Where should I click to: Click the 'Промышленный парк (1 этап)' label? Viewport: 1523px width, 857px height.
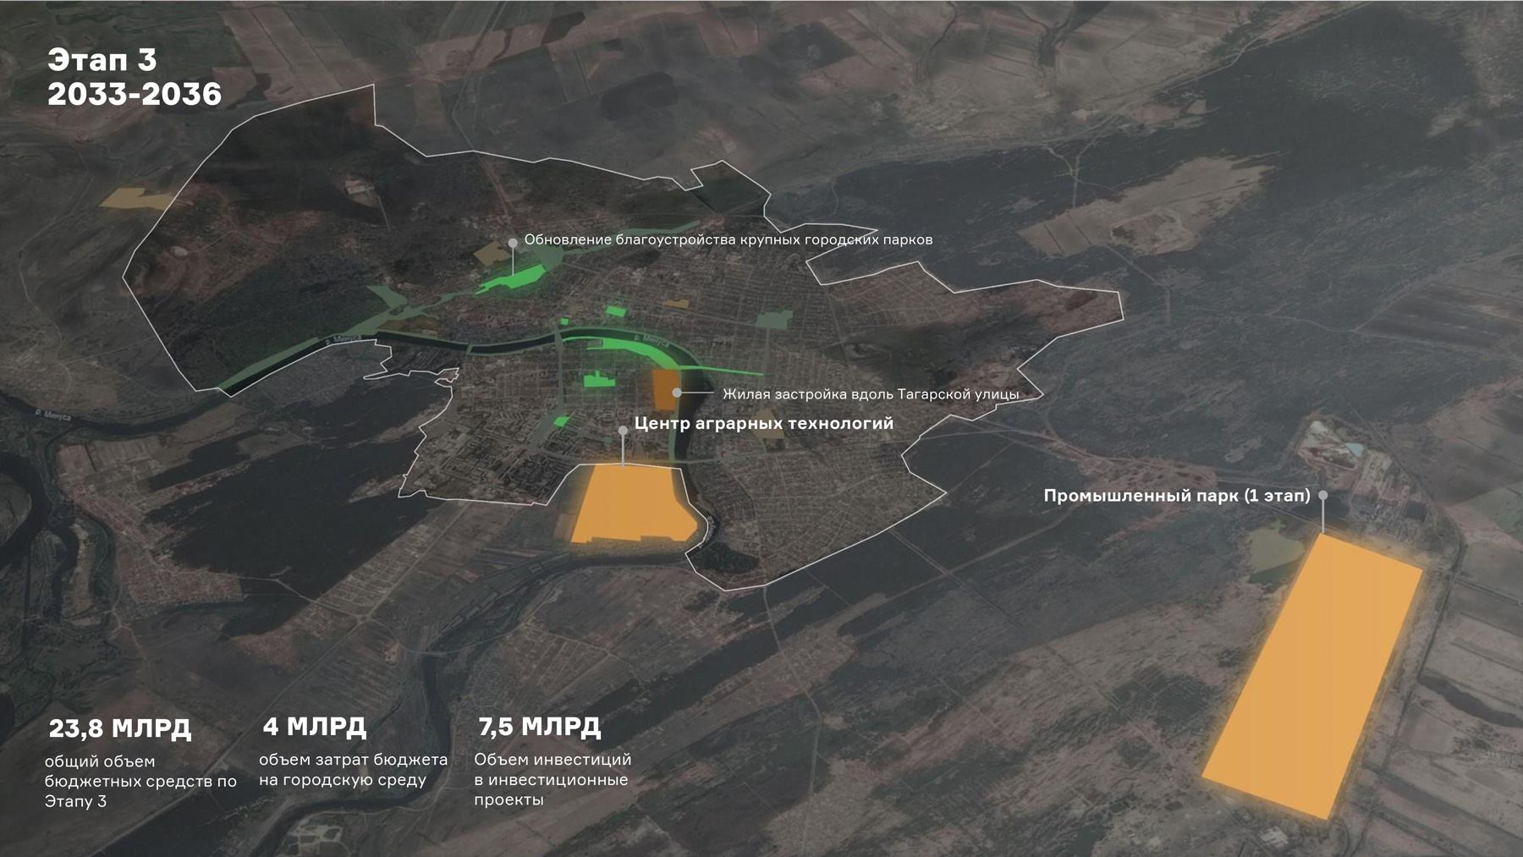click(1176, 496)
